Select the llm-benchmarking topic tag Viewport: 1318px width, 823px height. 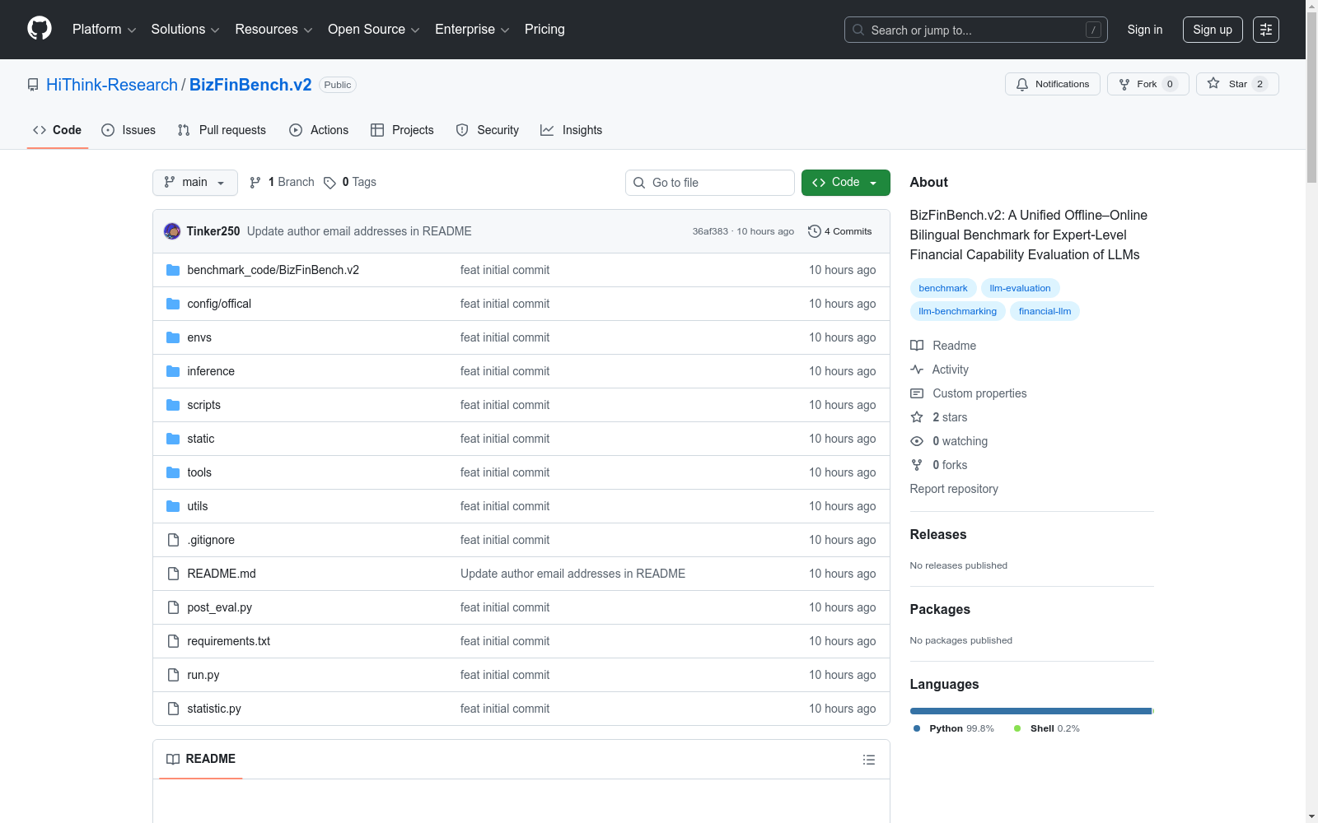point(958,311)
